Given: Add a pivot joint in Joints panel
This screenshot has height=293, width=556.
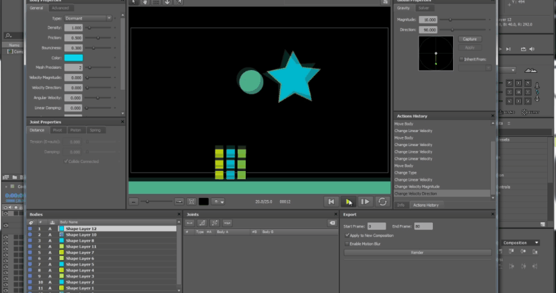Looking at the screenshot, I should (202, 223).
